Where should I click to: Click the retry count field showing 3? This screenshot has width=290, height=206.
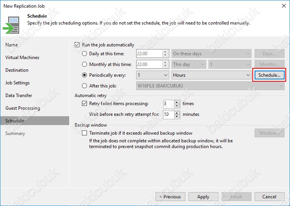click(x=169, y=104)
